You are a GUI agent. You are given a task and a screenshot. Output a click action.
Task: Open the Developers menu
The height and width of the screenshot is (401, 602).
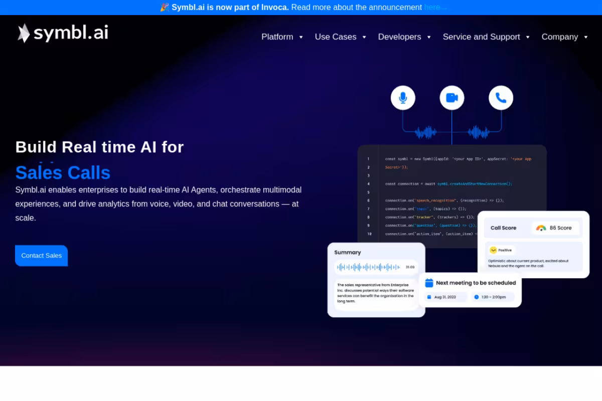tap(399, 37)
